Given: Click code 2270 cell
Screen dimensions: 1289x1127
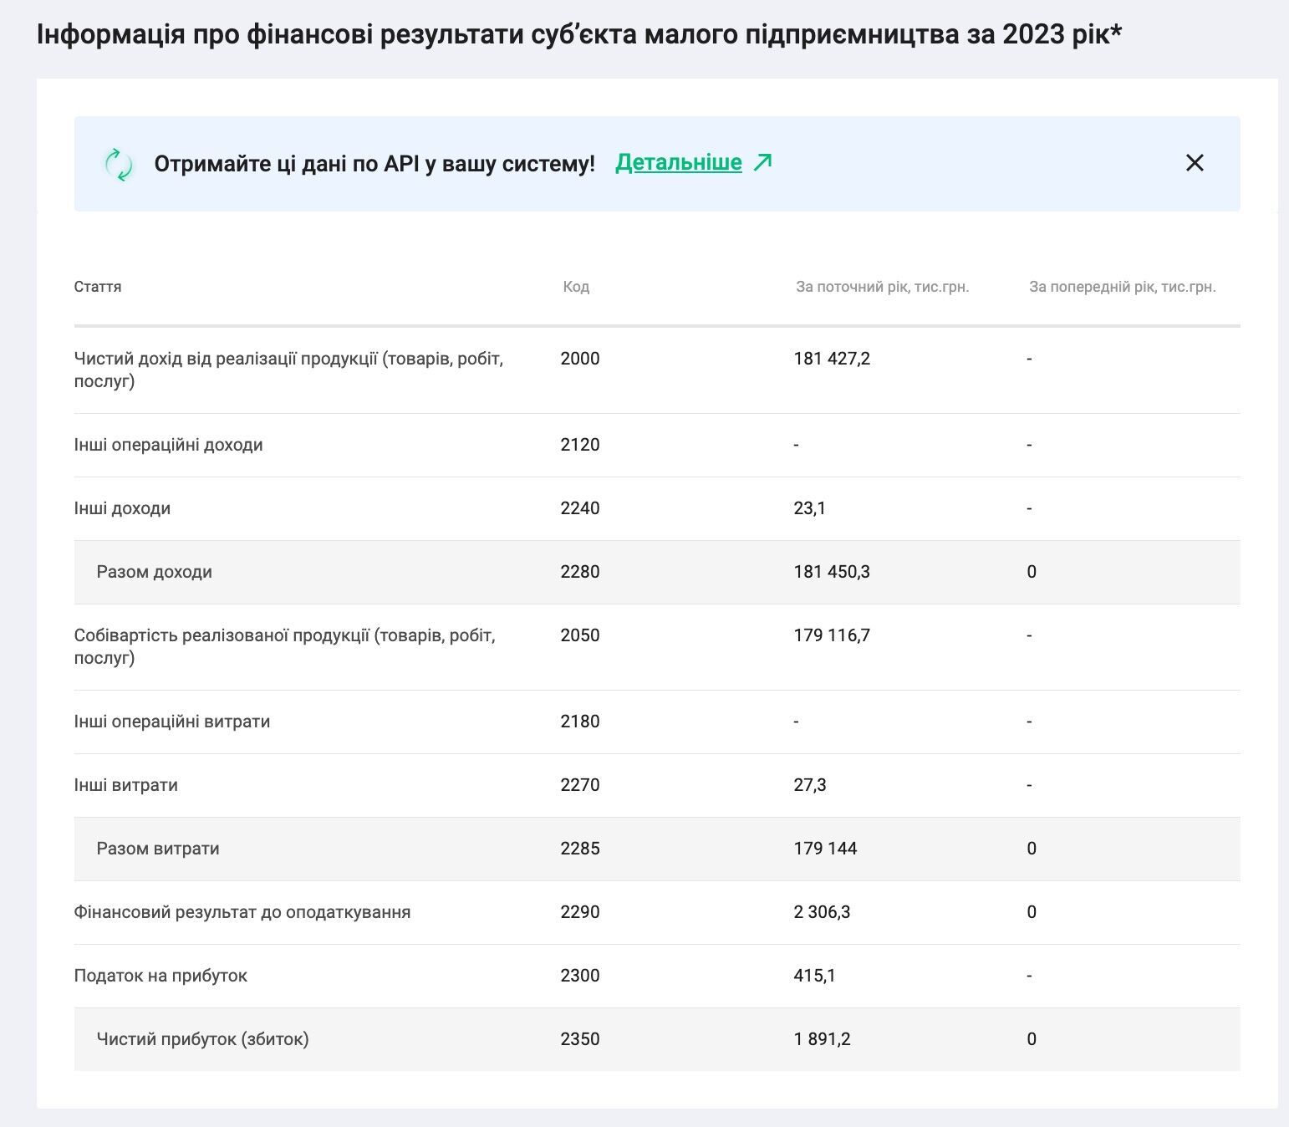Looking at the screenshot, I should [580, 785].
